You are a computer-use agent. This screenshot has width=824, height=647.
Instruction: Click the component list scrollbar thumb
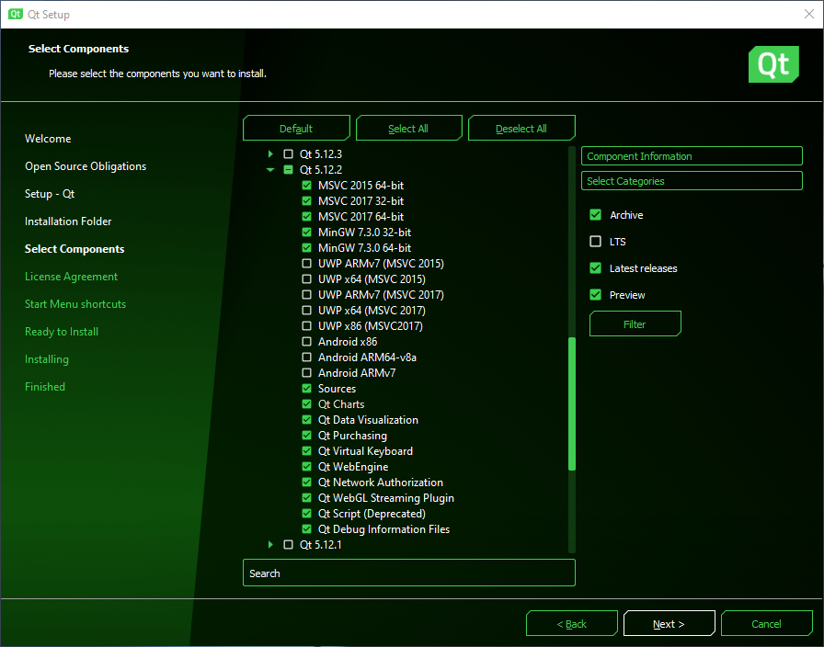coord(572,403)
